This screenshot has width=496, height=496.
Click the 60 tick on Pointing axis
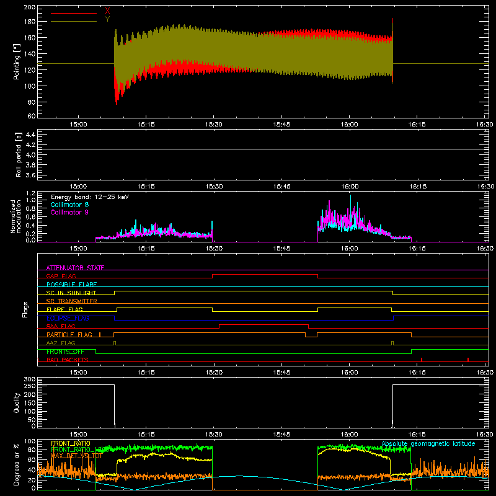pyautogui.click(x=32, y=116)
